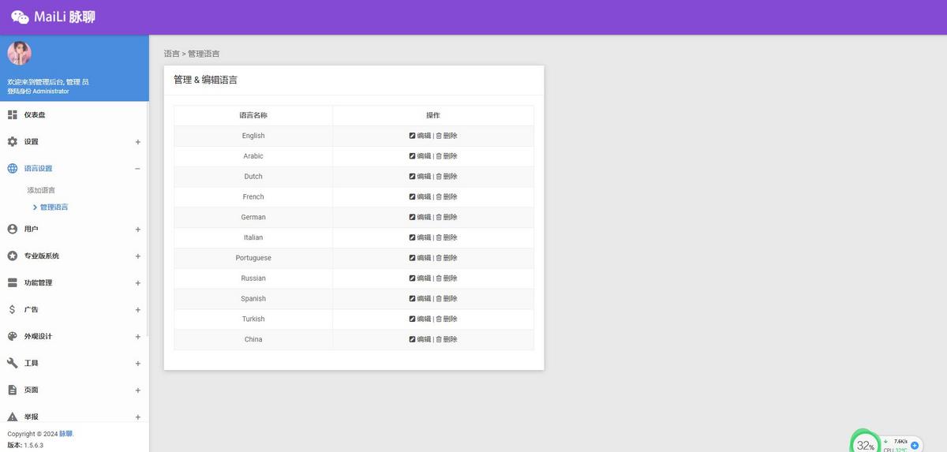Expand the 设置 menu plus sign
This screenshot has height=452, width=947.
[x=137, y=142]
